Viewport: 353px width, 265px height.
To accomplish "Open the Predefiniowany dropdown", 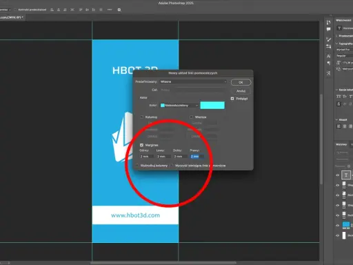I will click(193, 81).
